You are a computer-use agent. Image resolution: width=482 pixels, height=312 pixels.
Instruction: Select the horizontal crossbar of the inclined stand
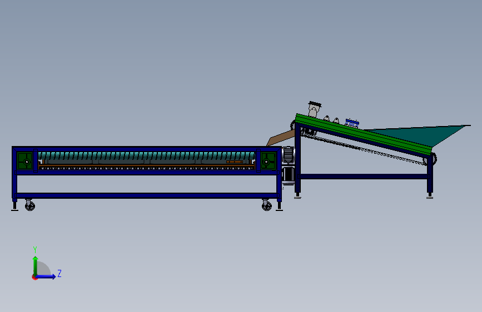364,177
